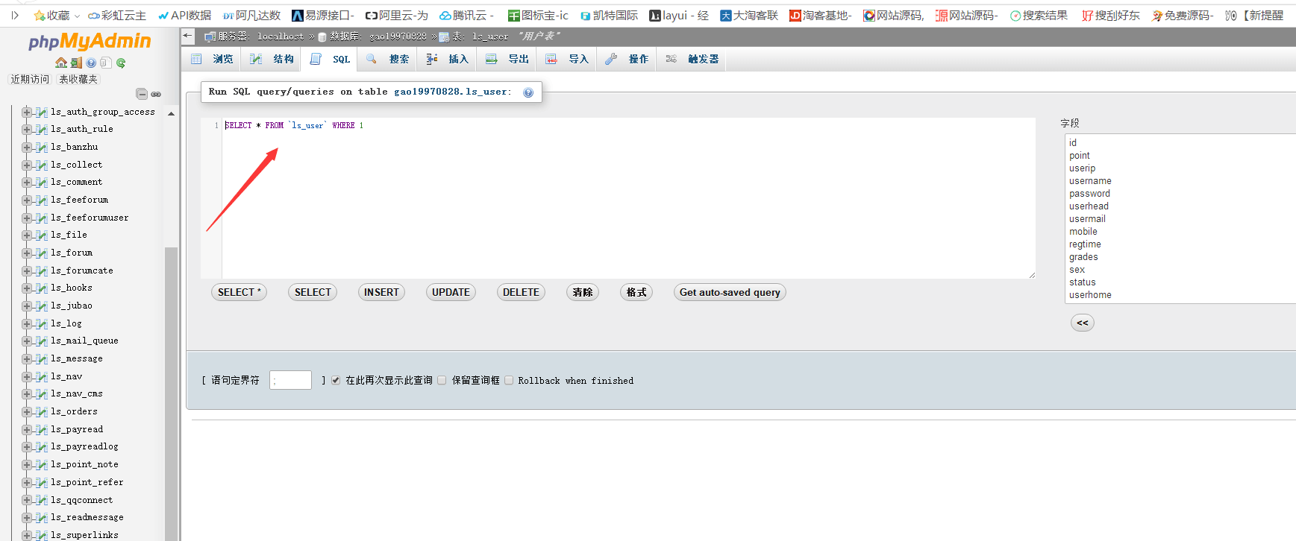Click the table icon next to ls_collect
This screenshot has height=541, width=1296.
click(x=42, y=165)
